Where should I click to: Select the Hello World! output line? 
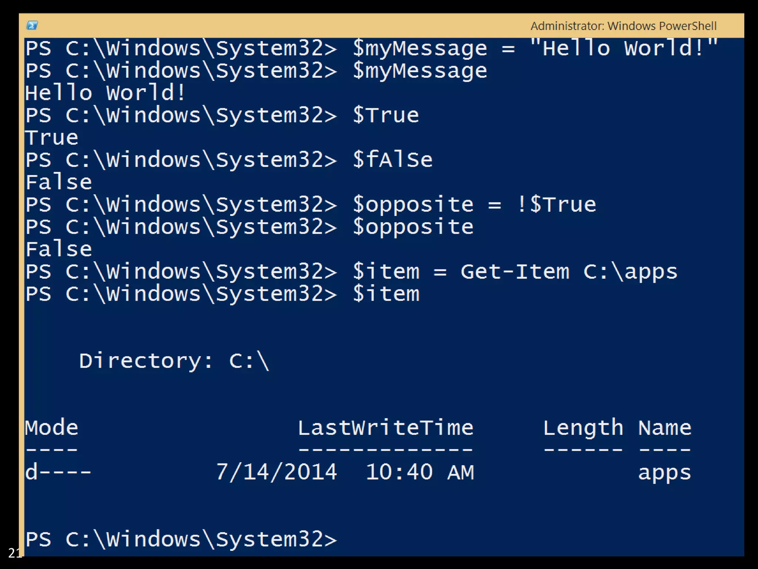105,93
